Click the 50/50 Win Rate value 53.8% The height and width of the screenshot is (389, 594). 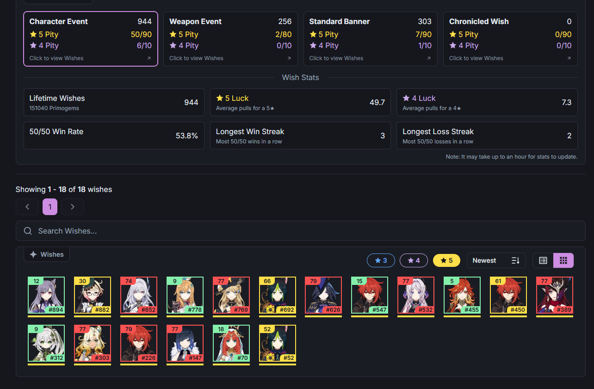pyautogui.click(x=187, y=136)
